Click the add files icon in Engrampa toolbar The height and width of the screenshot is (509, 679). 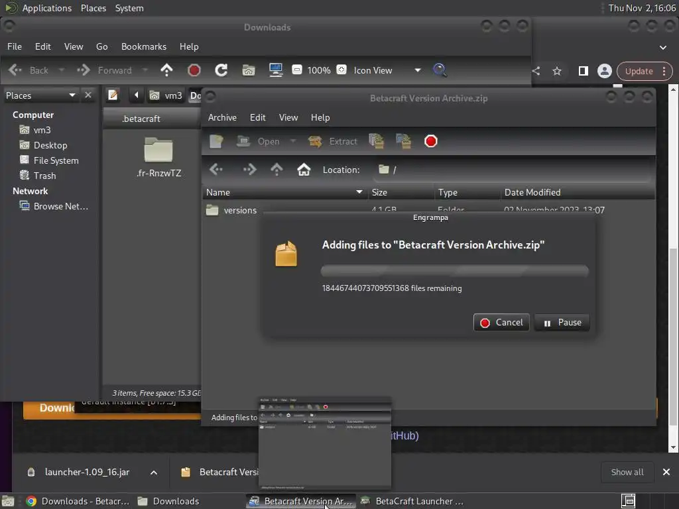click(x=377, y=141)
